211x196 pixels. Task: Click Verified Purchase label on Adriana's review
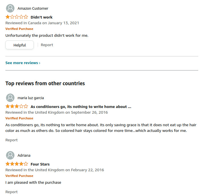(19, 176)
